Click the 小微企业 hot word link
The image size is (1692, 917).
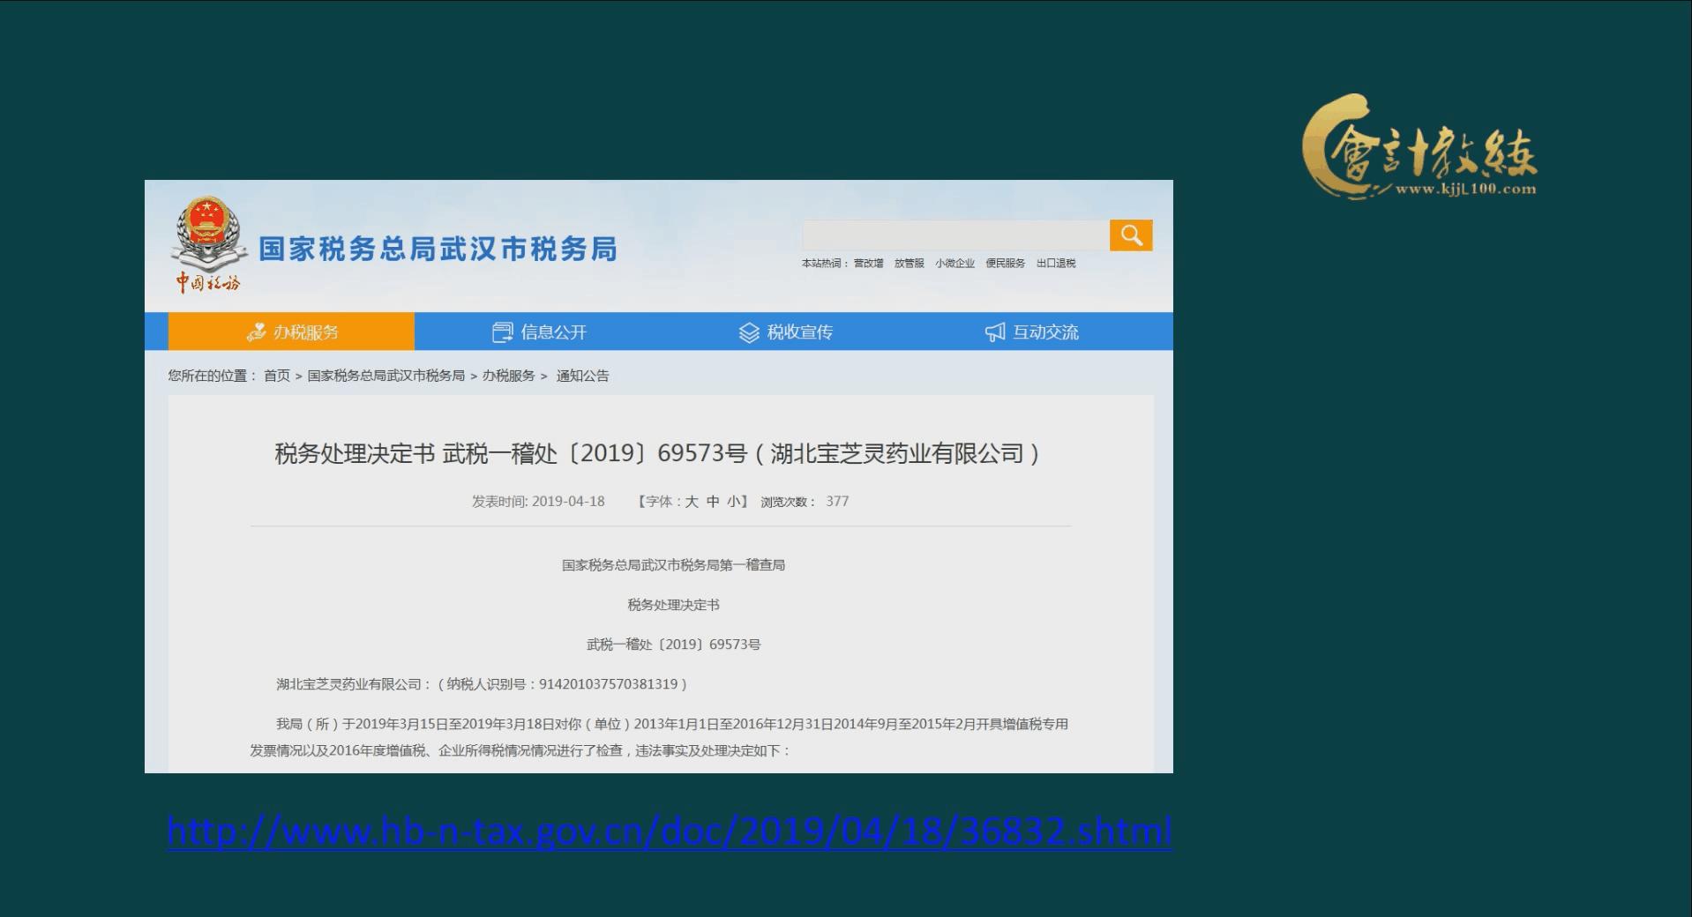[956, 263]
